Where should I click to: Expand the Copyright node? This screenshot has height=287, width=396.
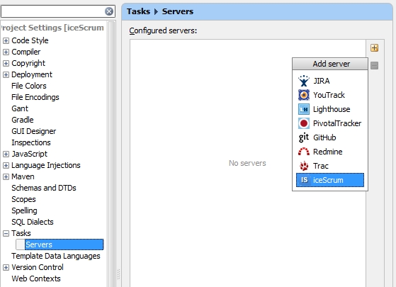[x=6, y=63]
